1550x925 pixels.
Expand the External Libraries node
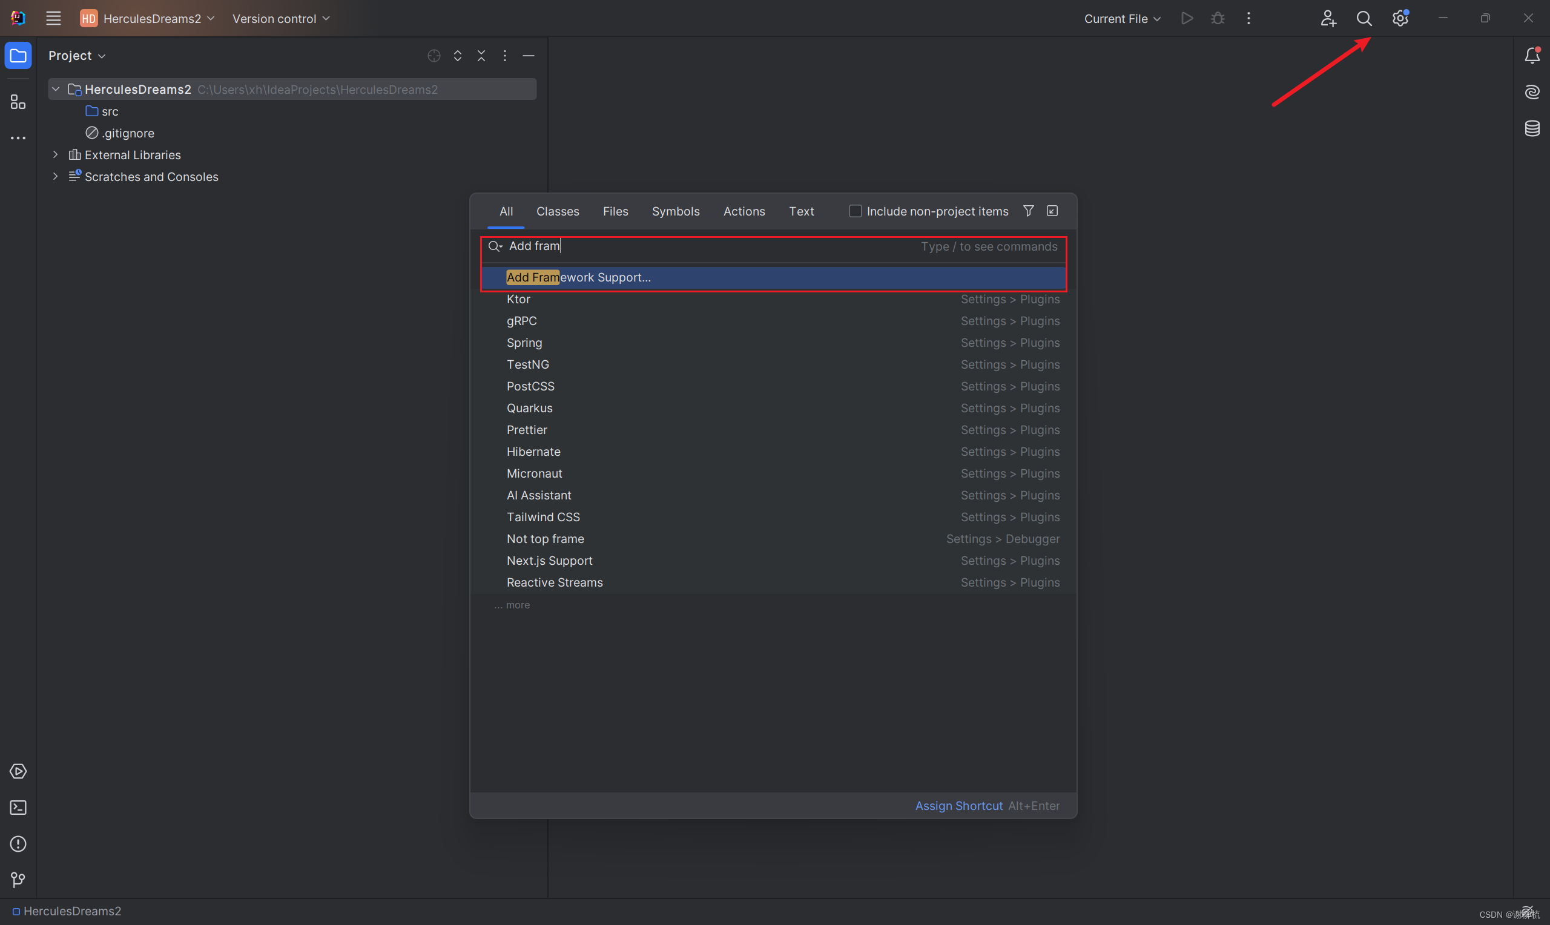coord(55,154)
